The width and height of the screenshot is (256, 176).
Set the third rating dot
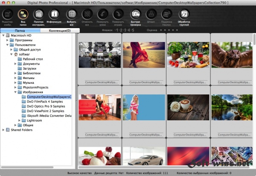click(x=169, y=30)
